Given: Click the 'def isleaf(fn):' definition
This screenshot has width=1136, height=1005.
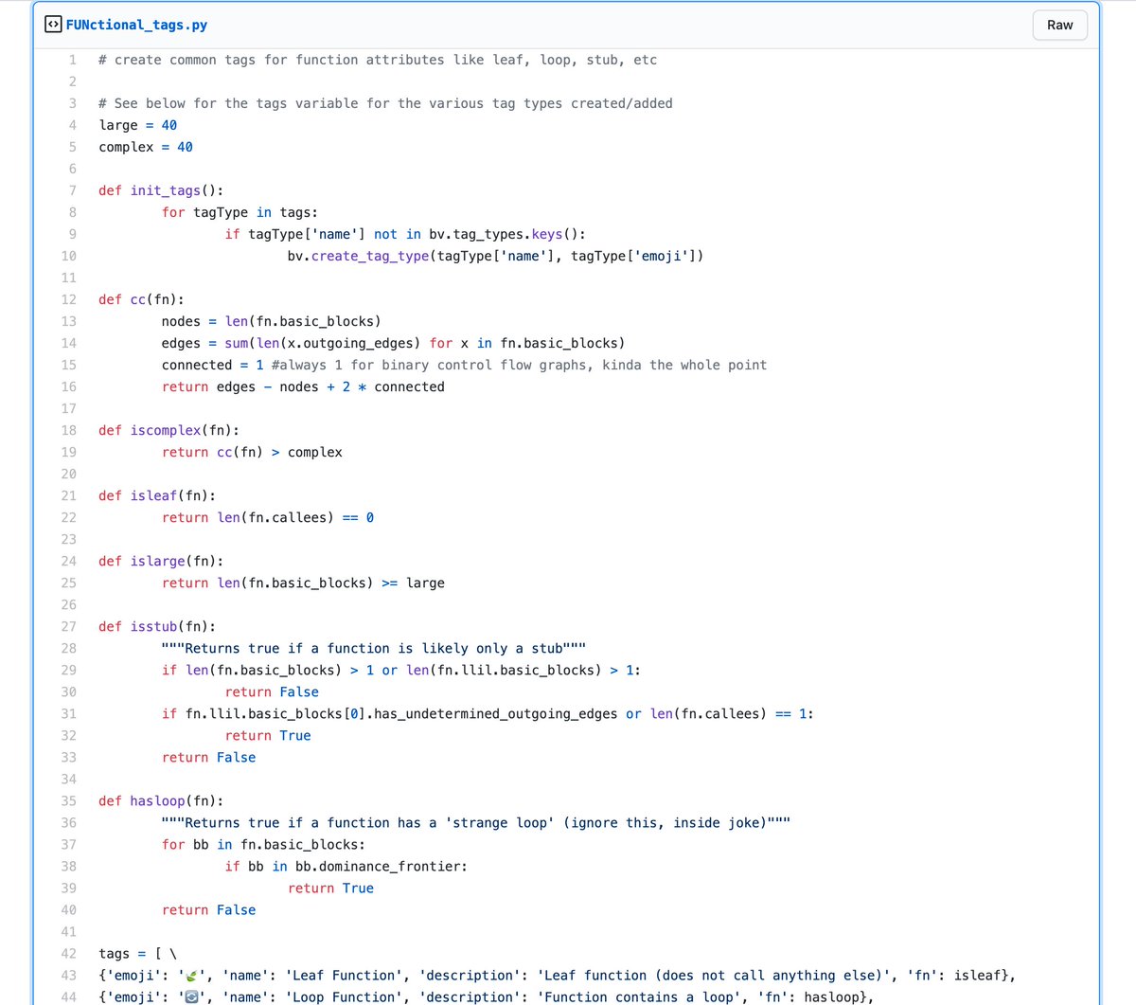Looking at the screenshot, I should [157, 495].
